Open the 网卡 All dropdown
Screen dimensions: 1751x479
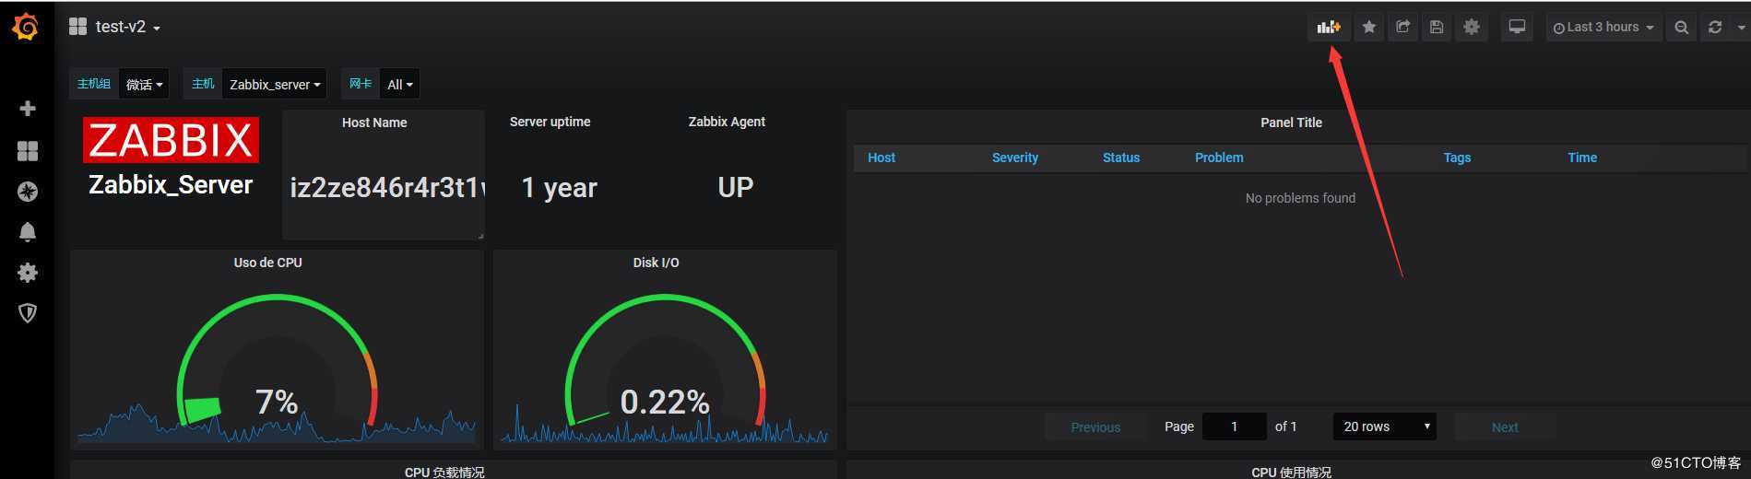399,84
